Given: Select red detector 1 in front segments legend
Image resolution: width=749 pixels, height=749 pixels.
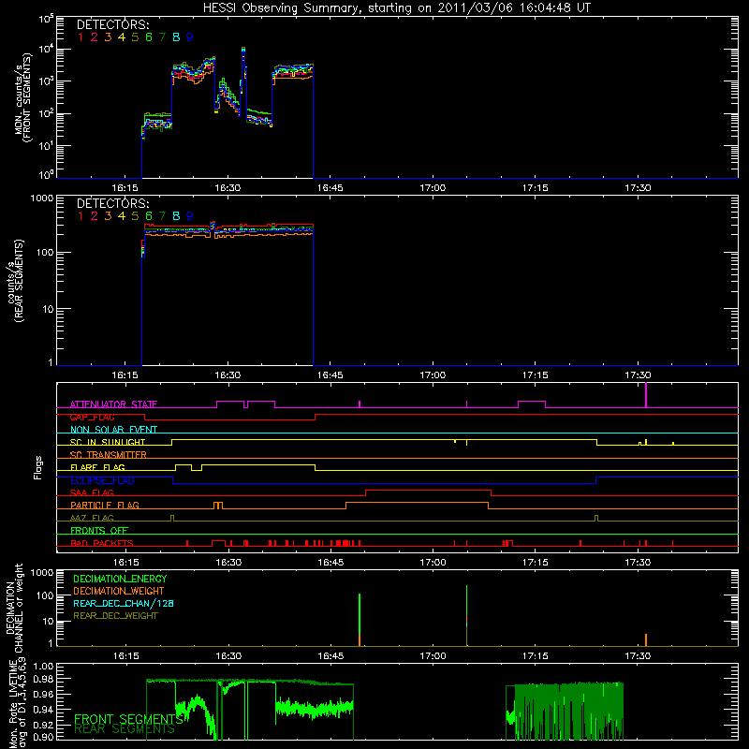Looking at the screenshot, I should (81, 37).
